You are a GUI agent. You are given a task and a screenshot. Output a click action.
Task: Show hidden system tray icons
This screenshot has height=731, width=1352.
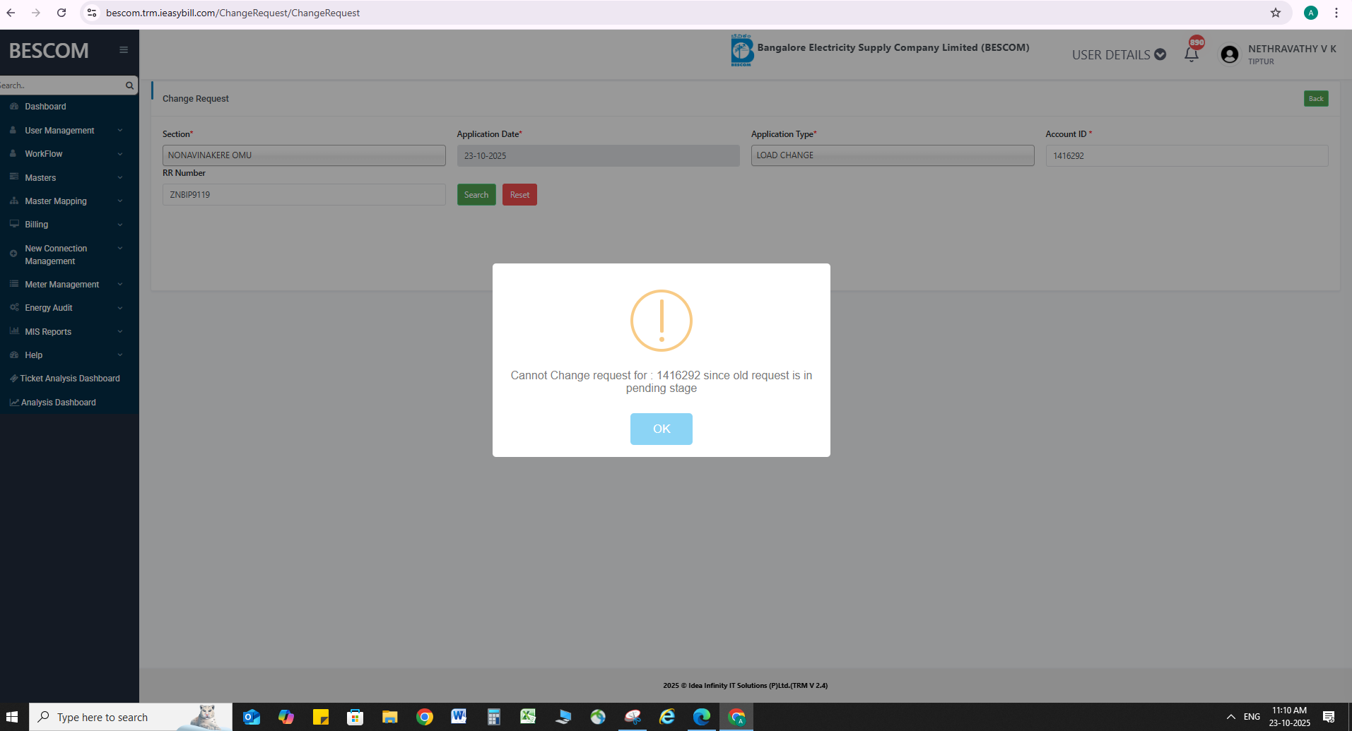pyautogui.click(x=1230, y=717)
